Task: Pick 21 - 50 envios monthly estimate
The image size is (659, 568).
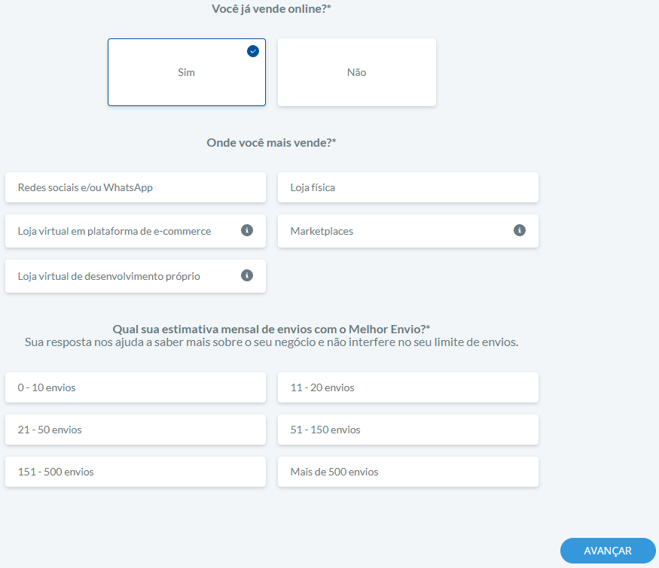Action: [135, 430]
